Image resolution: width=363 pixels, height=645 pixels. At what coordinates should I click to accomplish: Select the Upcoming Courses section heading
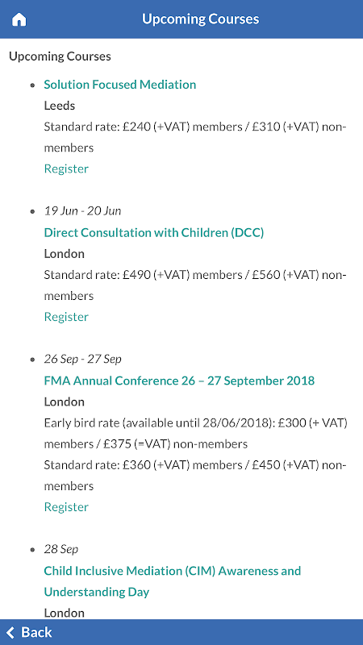point(60,56)
